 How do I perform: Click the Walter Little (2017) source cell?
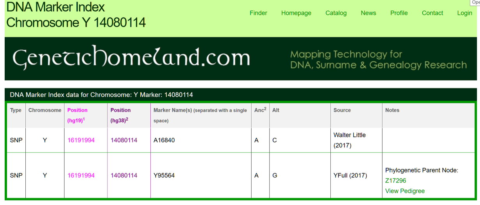pos(349,140)
